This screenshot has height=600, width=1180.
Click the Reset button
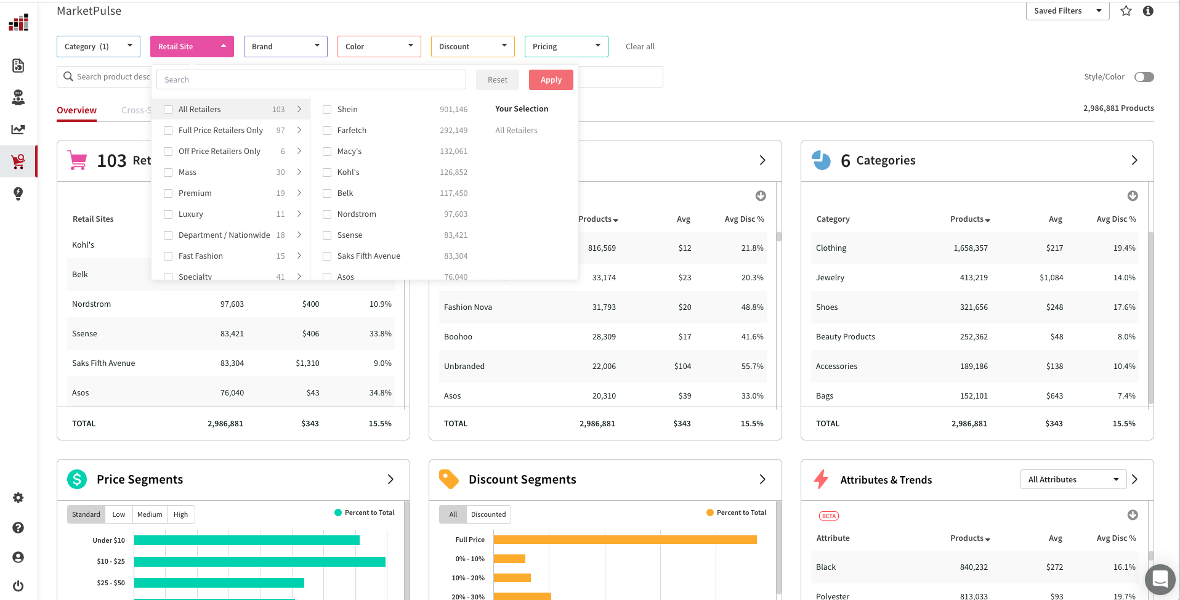pyautogui.click(x=498, y=79)
